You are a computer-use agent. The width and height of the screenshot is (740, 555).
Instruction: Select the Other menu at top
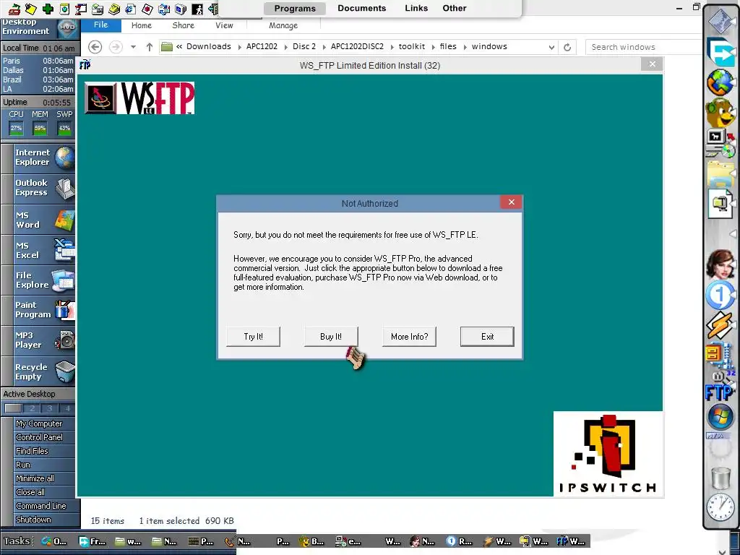[x=455, y=8]
